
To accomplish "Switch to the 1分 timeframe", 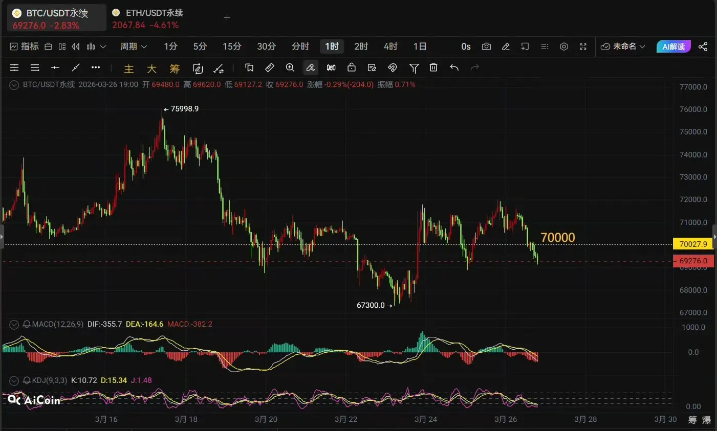I will [x=170, y=47].
